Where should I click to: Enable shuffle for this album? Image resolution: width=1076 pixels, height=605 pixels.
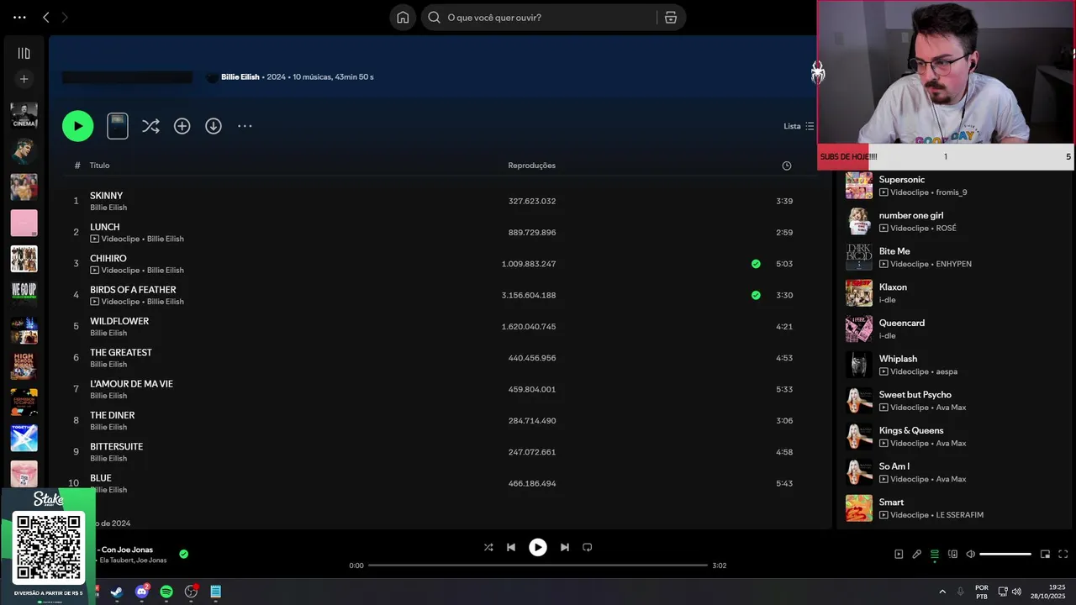click(x=150, y=126)
